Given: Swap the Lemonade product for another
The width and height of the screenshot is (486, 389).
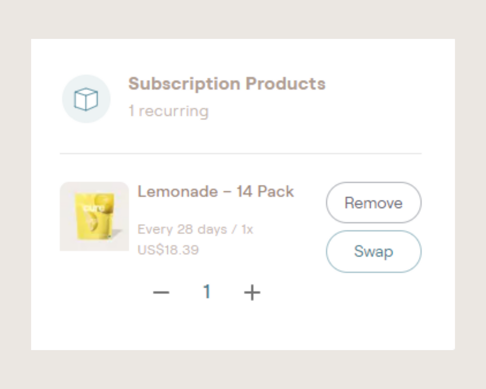Looking at the screenshot, I should [373, 251].
